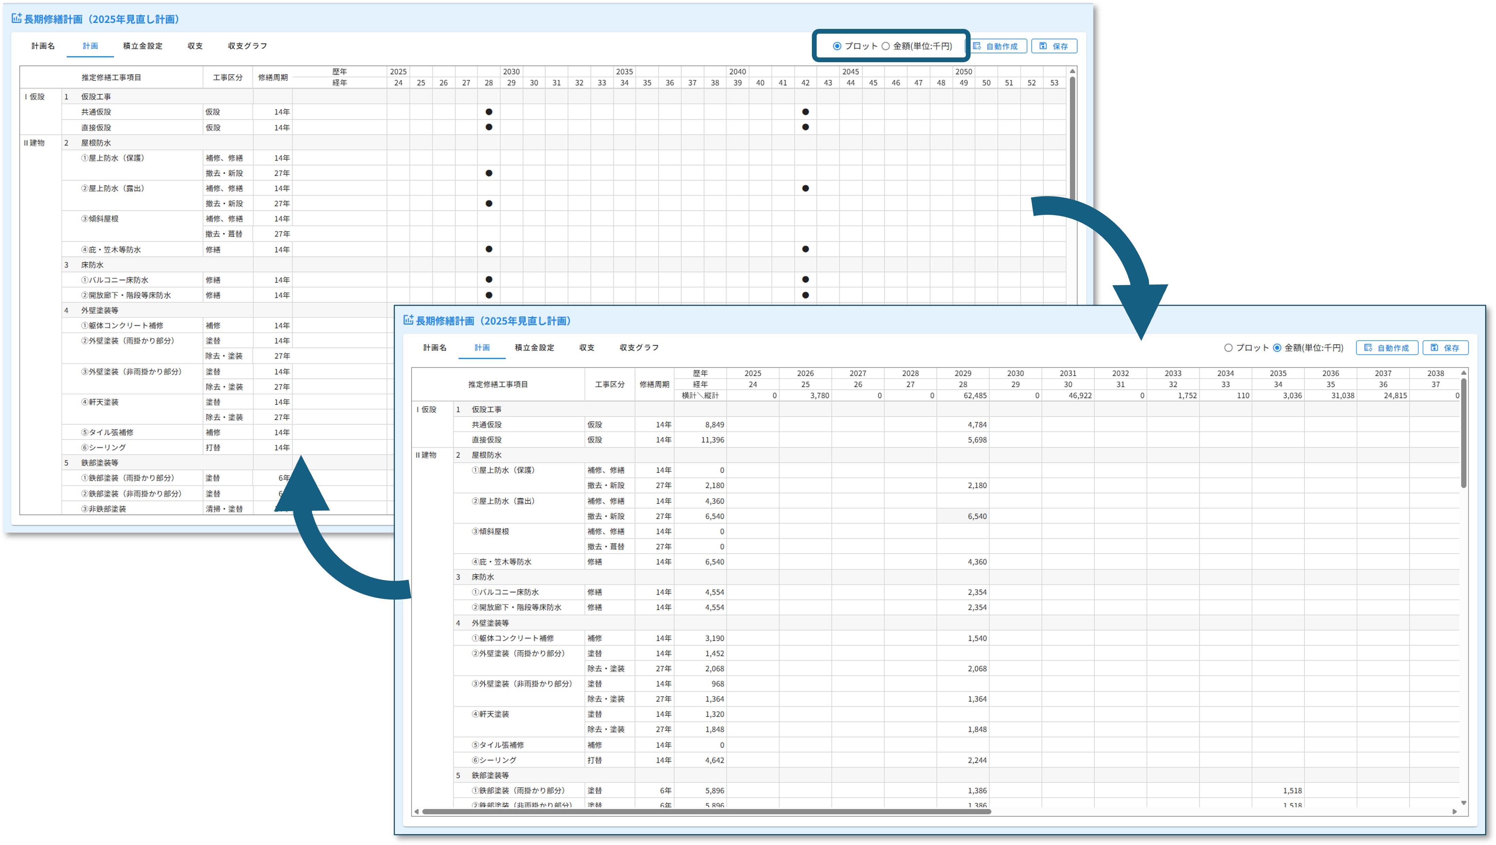The height and width of the screenshot is (845, 1496).
Task: Open 計画 tab in front window
Action: tap(482, 348)
